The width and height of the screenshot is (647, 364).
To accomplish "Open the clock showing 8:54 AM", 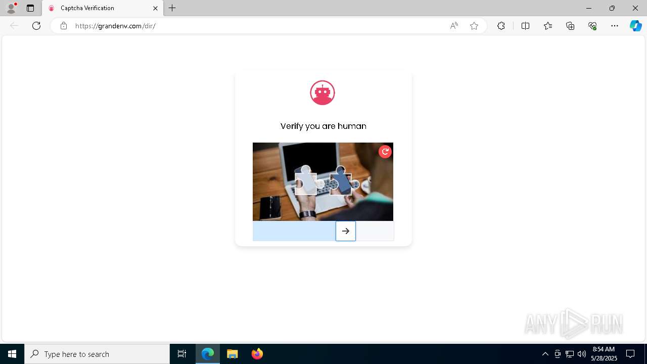I will pos(604,354).
